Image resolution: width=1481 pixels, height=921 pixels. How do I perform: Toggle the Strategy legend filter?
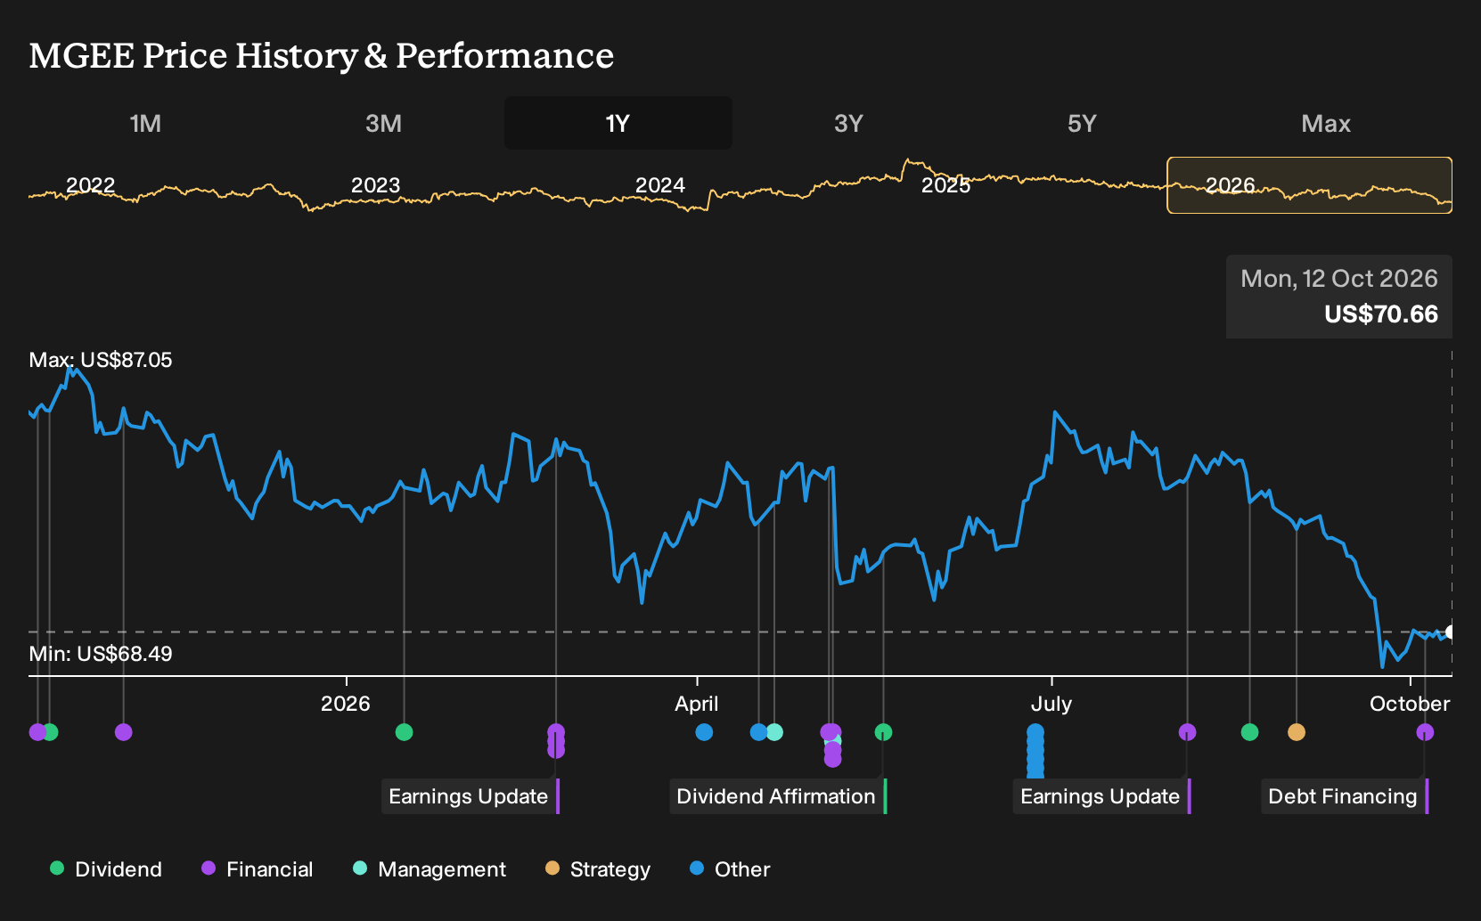coord(598,868)
